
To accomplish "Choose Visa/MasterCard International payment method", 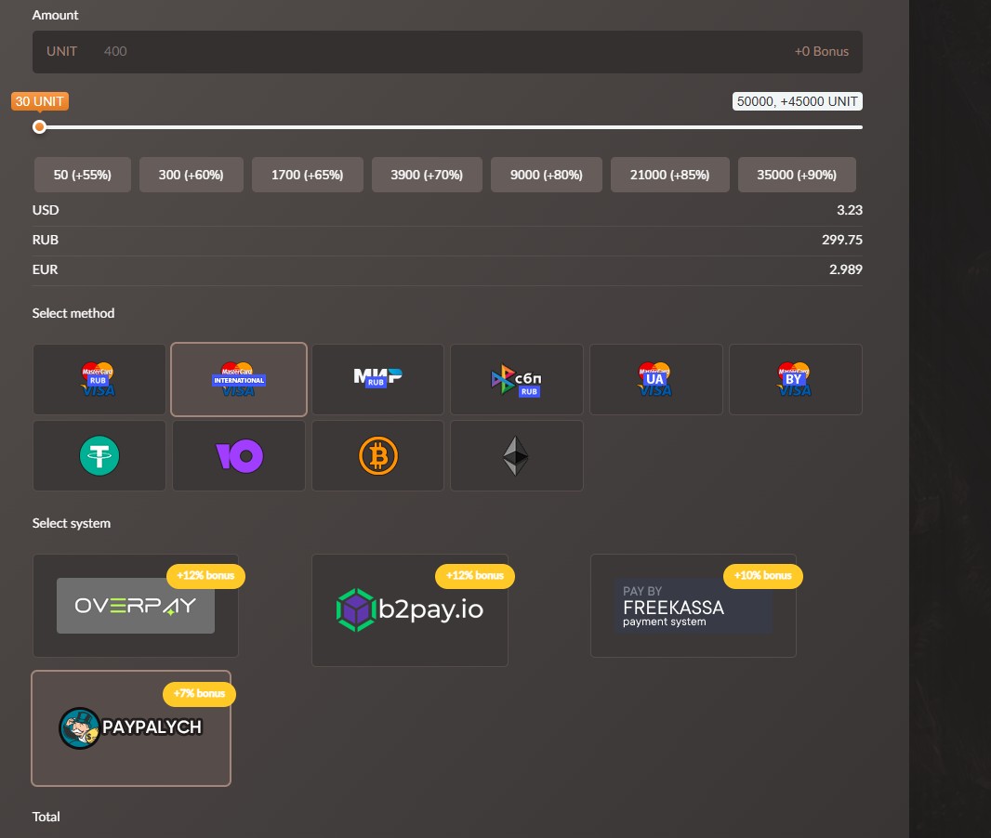I will pyautogui.click(x=239, y=379).
